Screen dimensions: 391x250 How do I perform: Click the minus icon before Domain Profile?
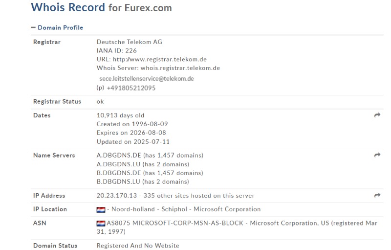(x=33, y=27)
